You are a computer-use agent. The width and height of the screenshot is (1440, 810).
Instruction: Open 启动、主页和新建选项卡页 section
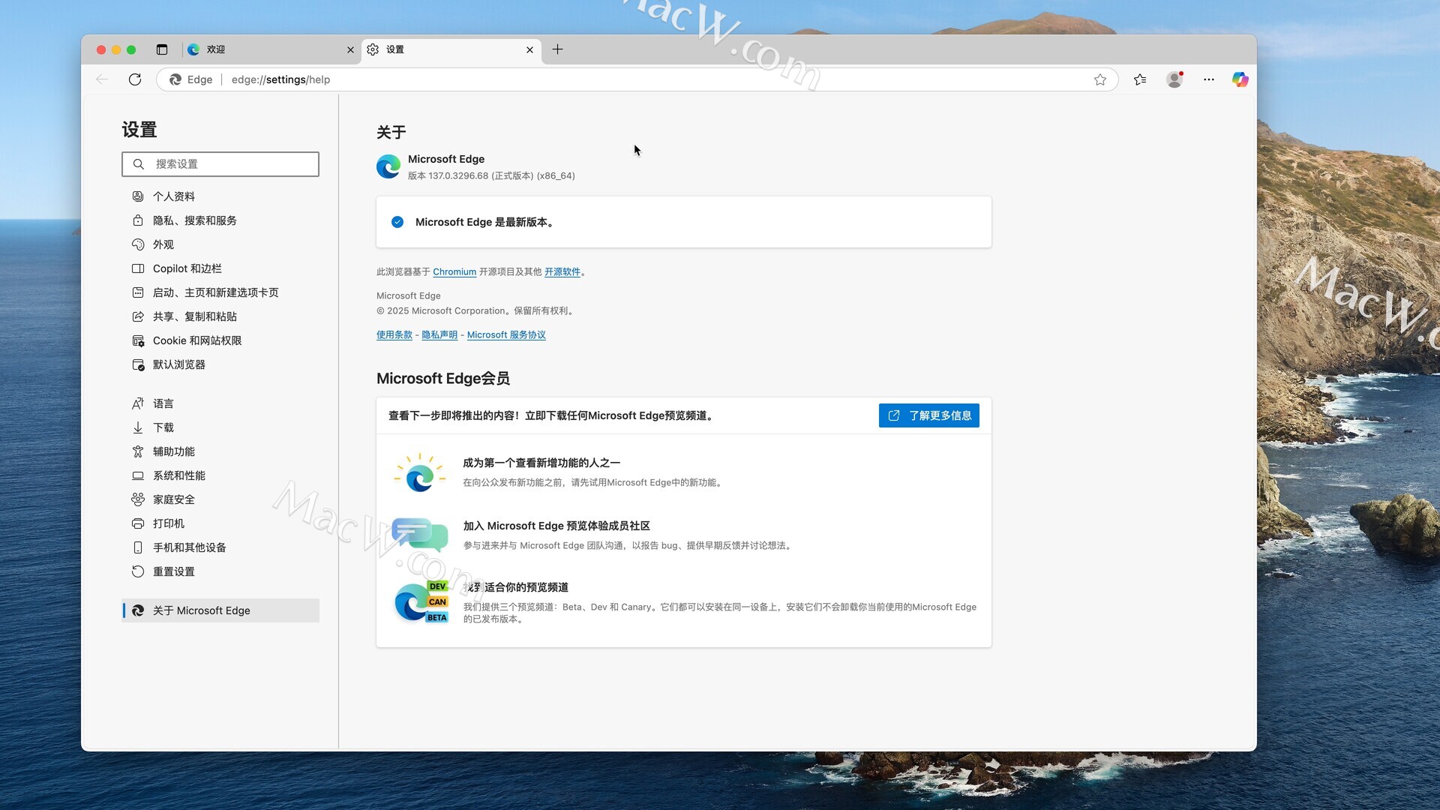(x=220, y=292)
